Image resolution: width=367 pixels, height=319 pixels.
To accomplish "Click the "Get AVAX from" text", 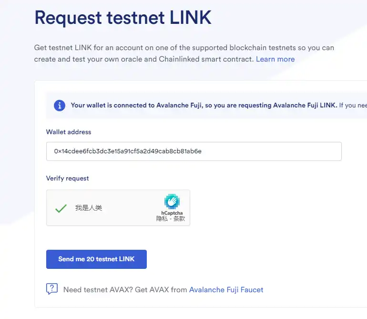I will [x=161, y=289].
